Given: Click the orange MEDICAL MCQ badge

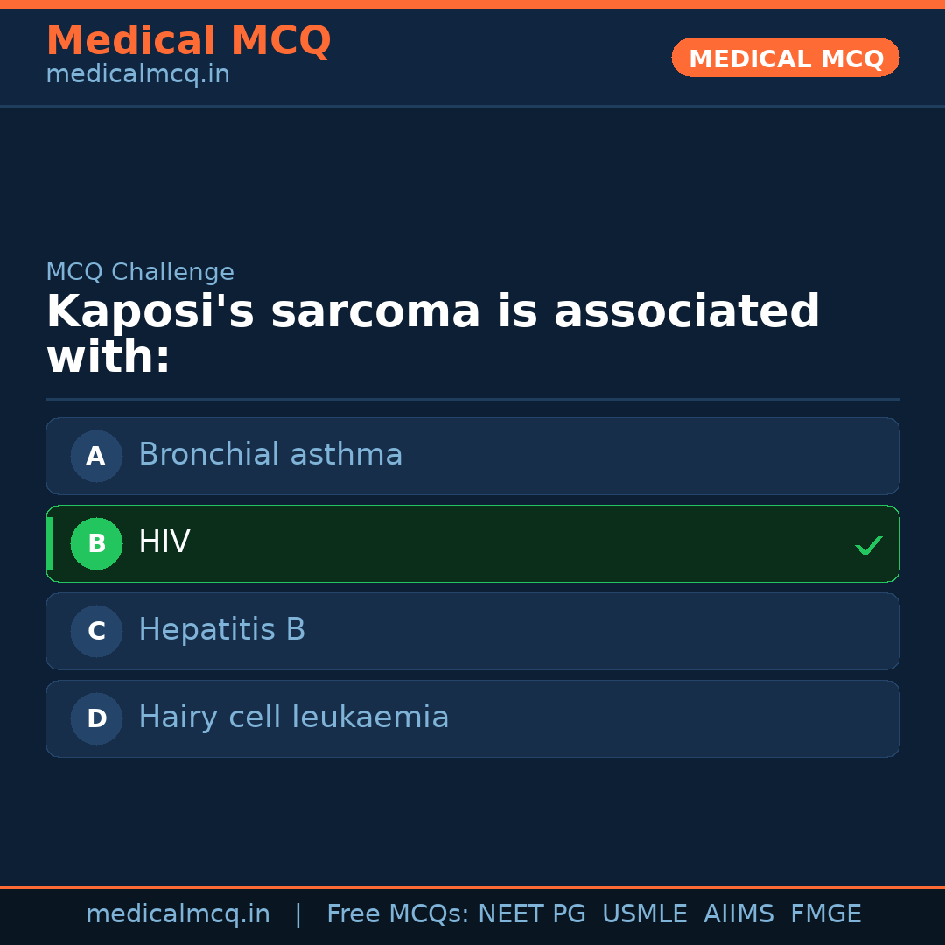Looking at the screenshot, I should click(785, 58).
